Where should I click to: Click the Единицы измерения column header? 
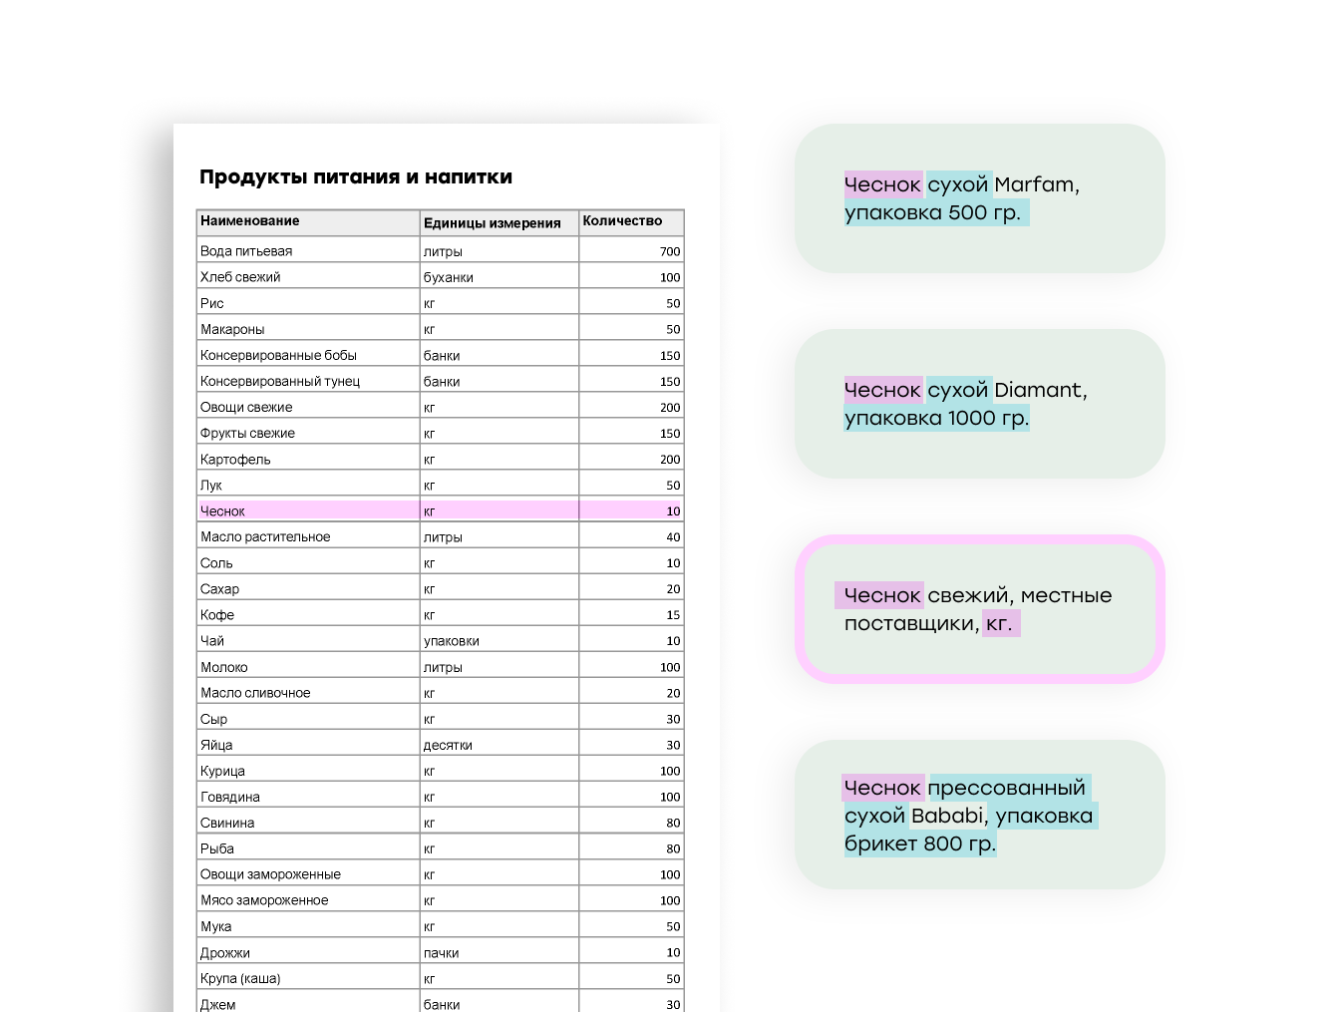500,221
